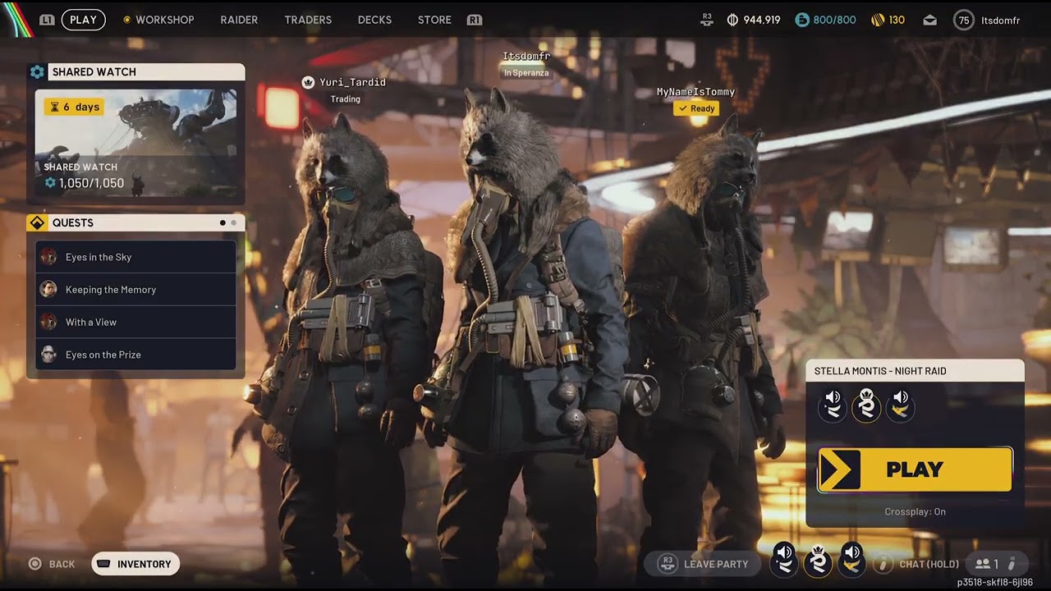1051x591 pixels.
Task: Open the RAIDER tab
Action: [x=239, y=20]
